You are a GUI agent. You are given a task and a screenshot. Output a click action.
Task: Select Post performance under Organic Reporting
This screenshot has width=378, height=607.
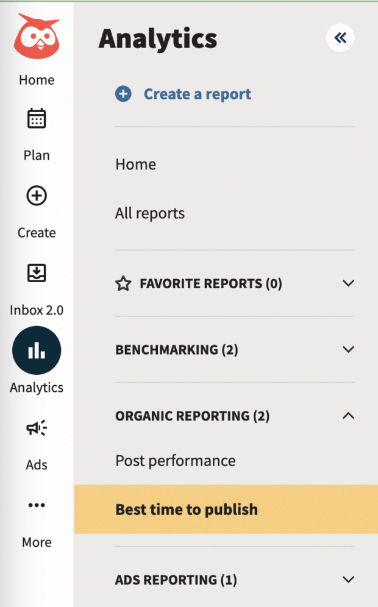click(x=175, y=461)
